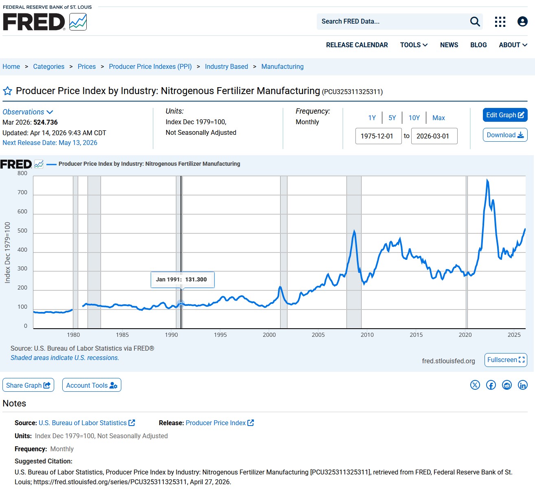This screenshot has width=535, height=494.
Task: Share graph on Reddit
Action: click(507, 385)
